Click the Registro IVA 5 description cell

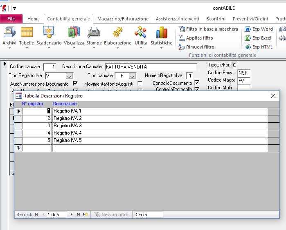tap(160, 140)
